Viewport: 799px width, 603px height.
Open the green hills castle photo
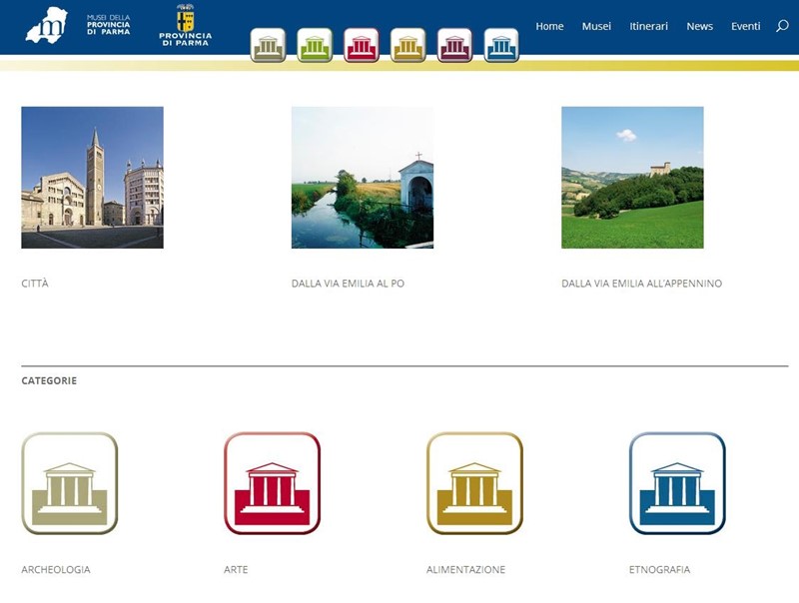[x=632, y=178]
